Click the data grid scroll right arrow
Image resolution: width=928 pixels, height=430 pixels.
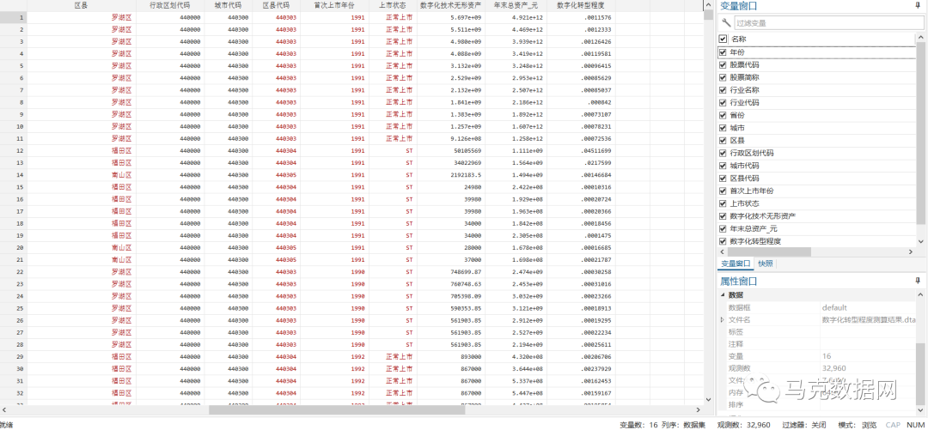(x=699, y=410)
